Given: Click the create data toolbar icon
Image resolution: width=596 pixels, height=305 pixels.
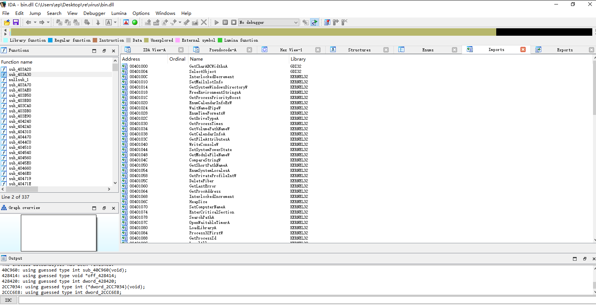Looking at the screenshot, I should click(x=156, y=22).
